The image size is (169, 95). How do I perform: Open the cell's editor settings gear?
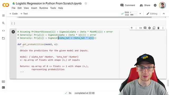(149, 28)
